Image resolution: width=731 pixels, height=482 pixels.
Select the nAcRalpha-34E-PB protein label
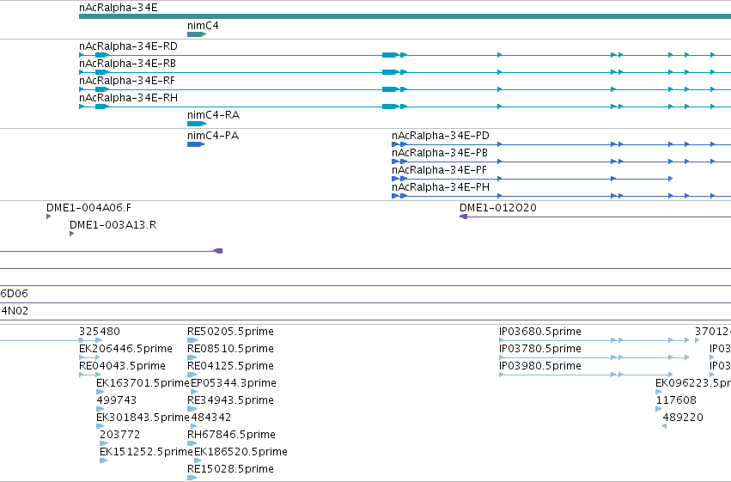[x=440, y=153]
